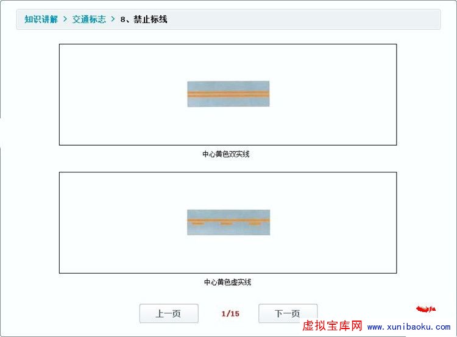Click the arrow after 交通标志 in breadcrumb

(113, 20)
